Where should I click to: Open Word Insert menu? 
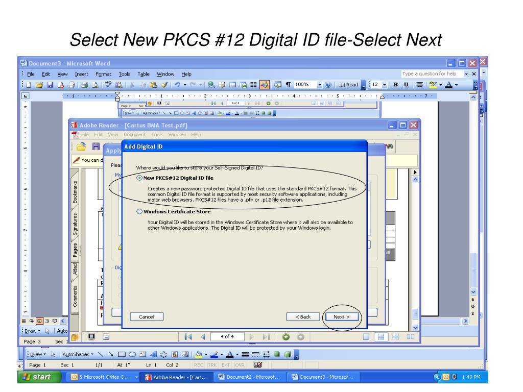pos(81,74)
